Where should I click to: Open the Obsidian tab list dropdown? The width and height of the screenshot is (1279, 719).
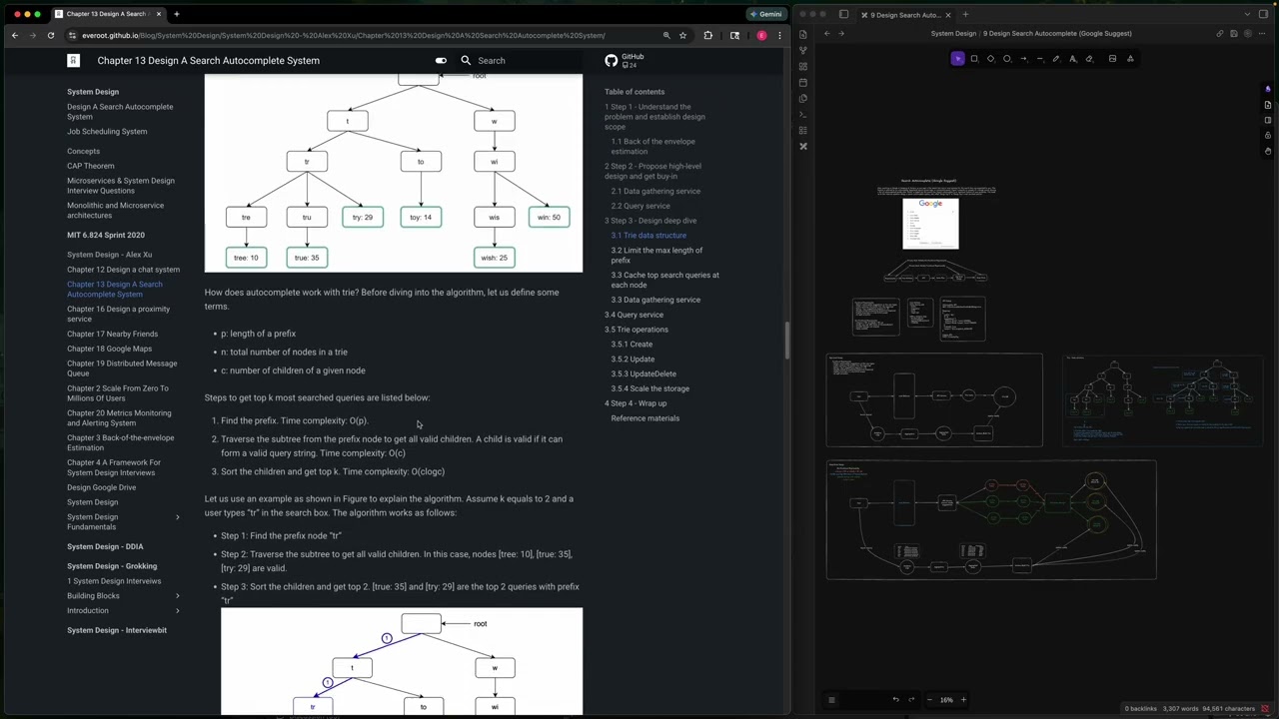(1248, 15)
